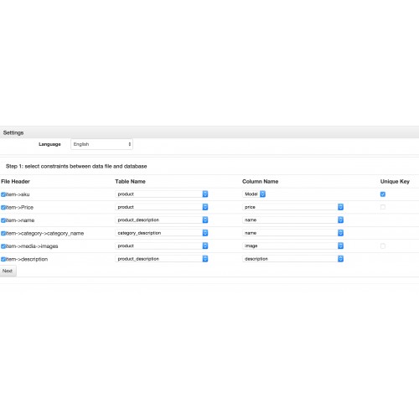This screenshot has width=419, height=419.
Task: Uncheck the item->media->images checkbox
Action: point(3,246)
